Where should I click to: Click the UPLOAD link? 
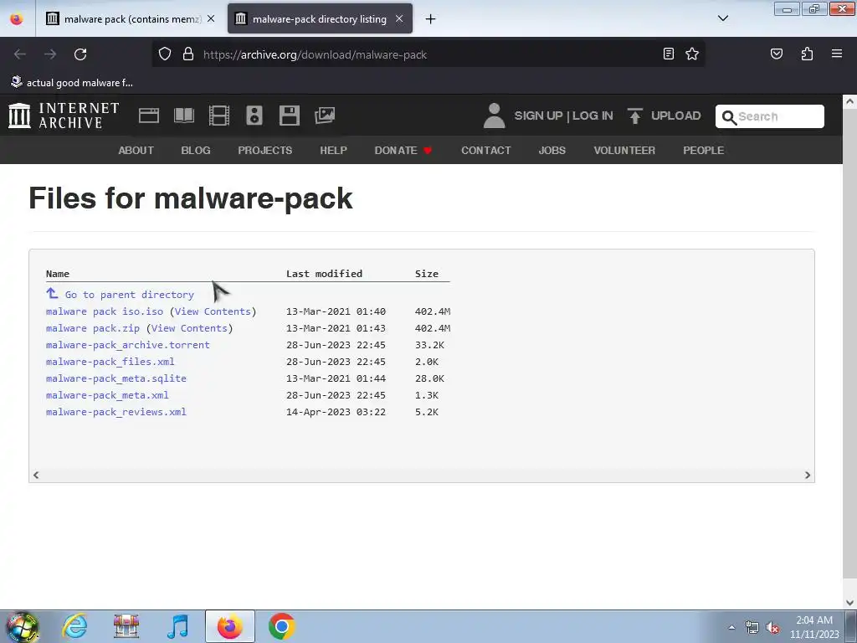tap(675, 116)
